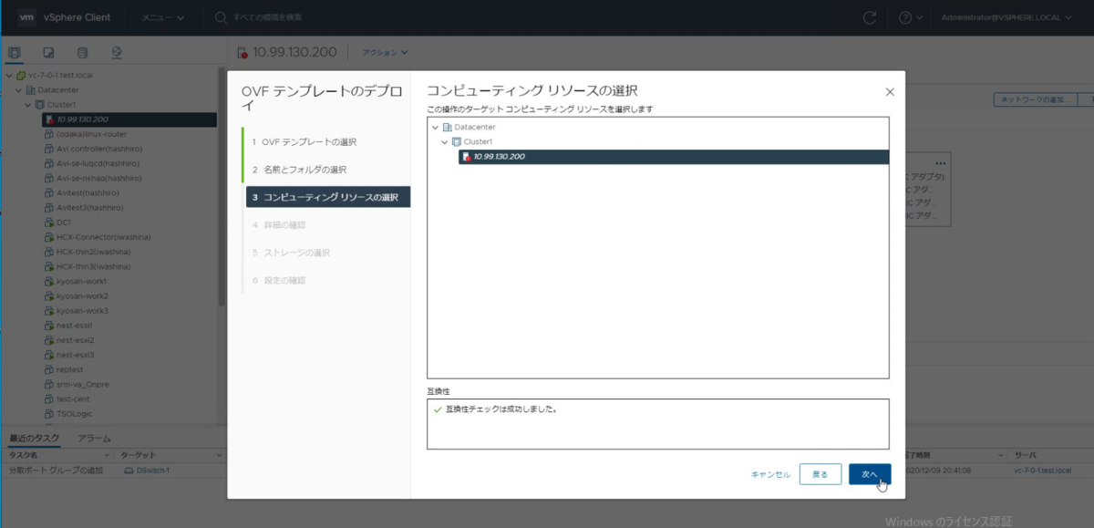Click the global search field
Viewport: 1094px width, 528px height.
[266, 17]
